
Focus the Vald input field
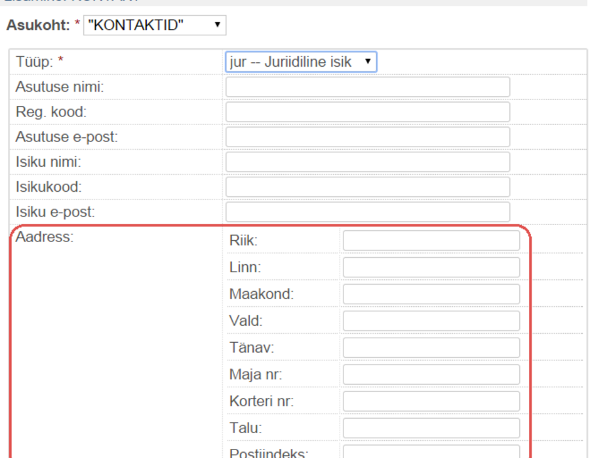pyautogui.click(x=431, y=321)
